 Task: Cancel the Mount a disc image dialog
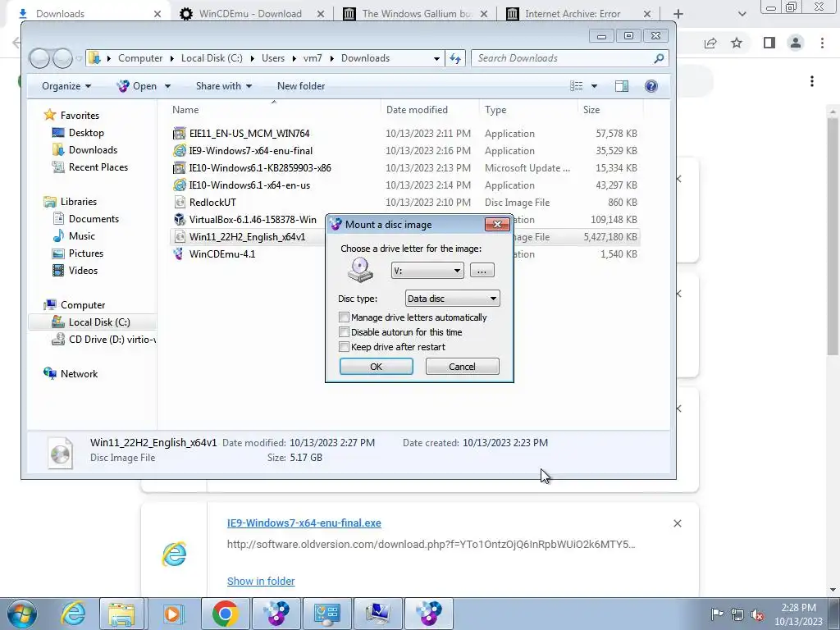463,367
